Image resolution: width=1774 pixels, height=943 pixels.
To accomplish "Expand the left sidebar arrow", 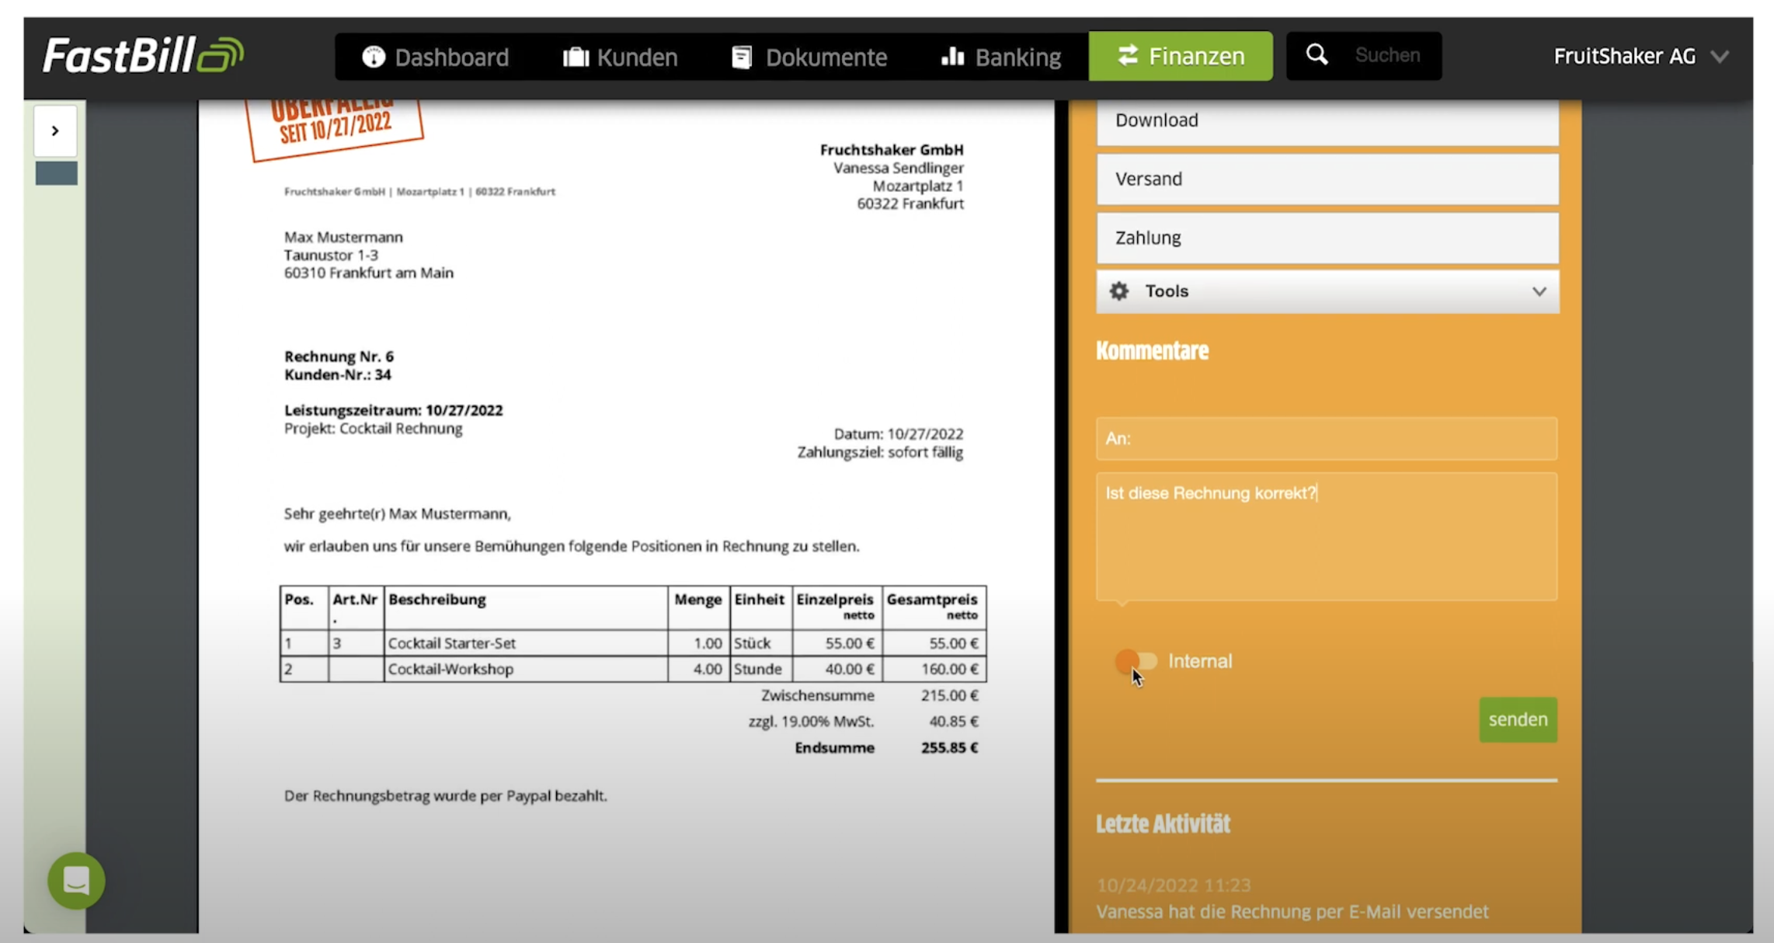I will [x=55, y=130].
